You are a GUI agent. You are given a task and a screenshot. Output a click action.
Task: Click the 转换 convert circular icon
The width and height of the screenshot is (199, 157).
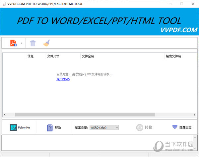coord(140,127)
